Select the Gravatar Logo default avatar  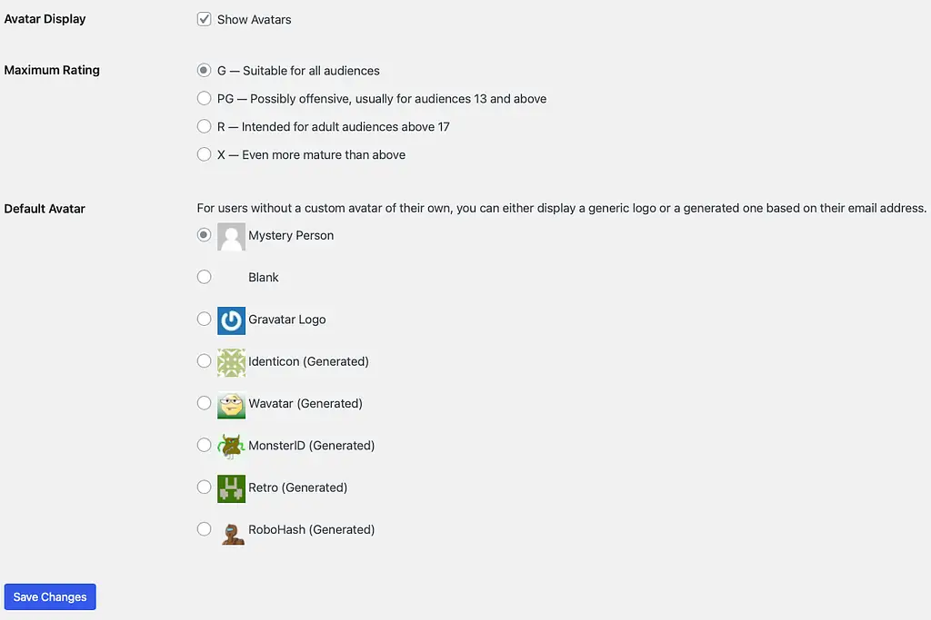tap(204, 319)
